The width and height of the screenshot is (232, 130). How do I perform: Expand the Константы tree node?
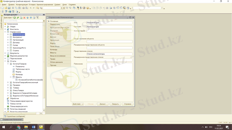click(x=5, y=29)
